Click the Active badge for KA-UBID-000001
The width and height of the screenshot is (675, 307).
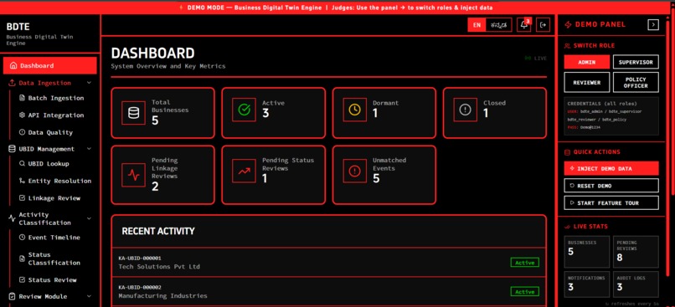pos(525,263)
